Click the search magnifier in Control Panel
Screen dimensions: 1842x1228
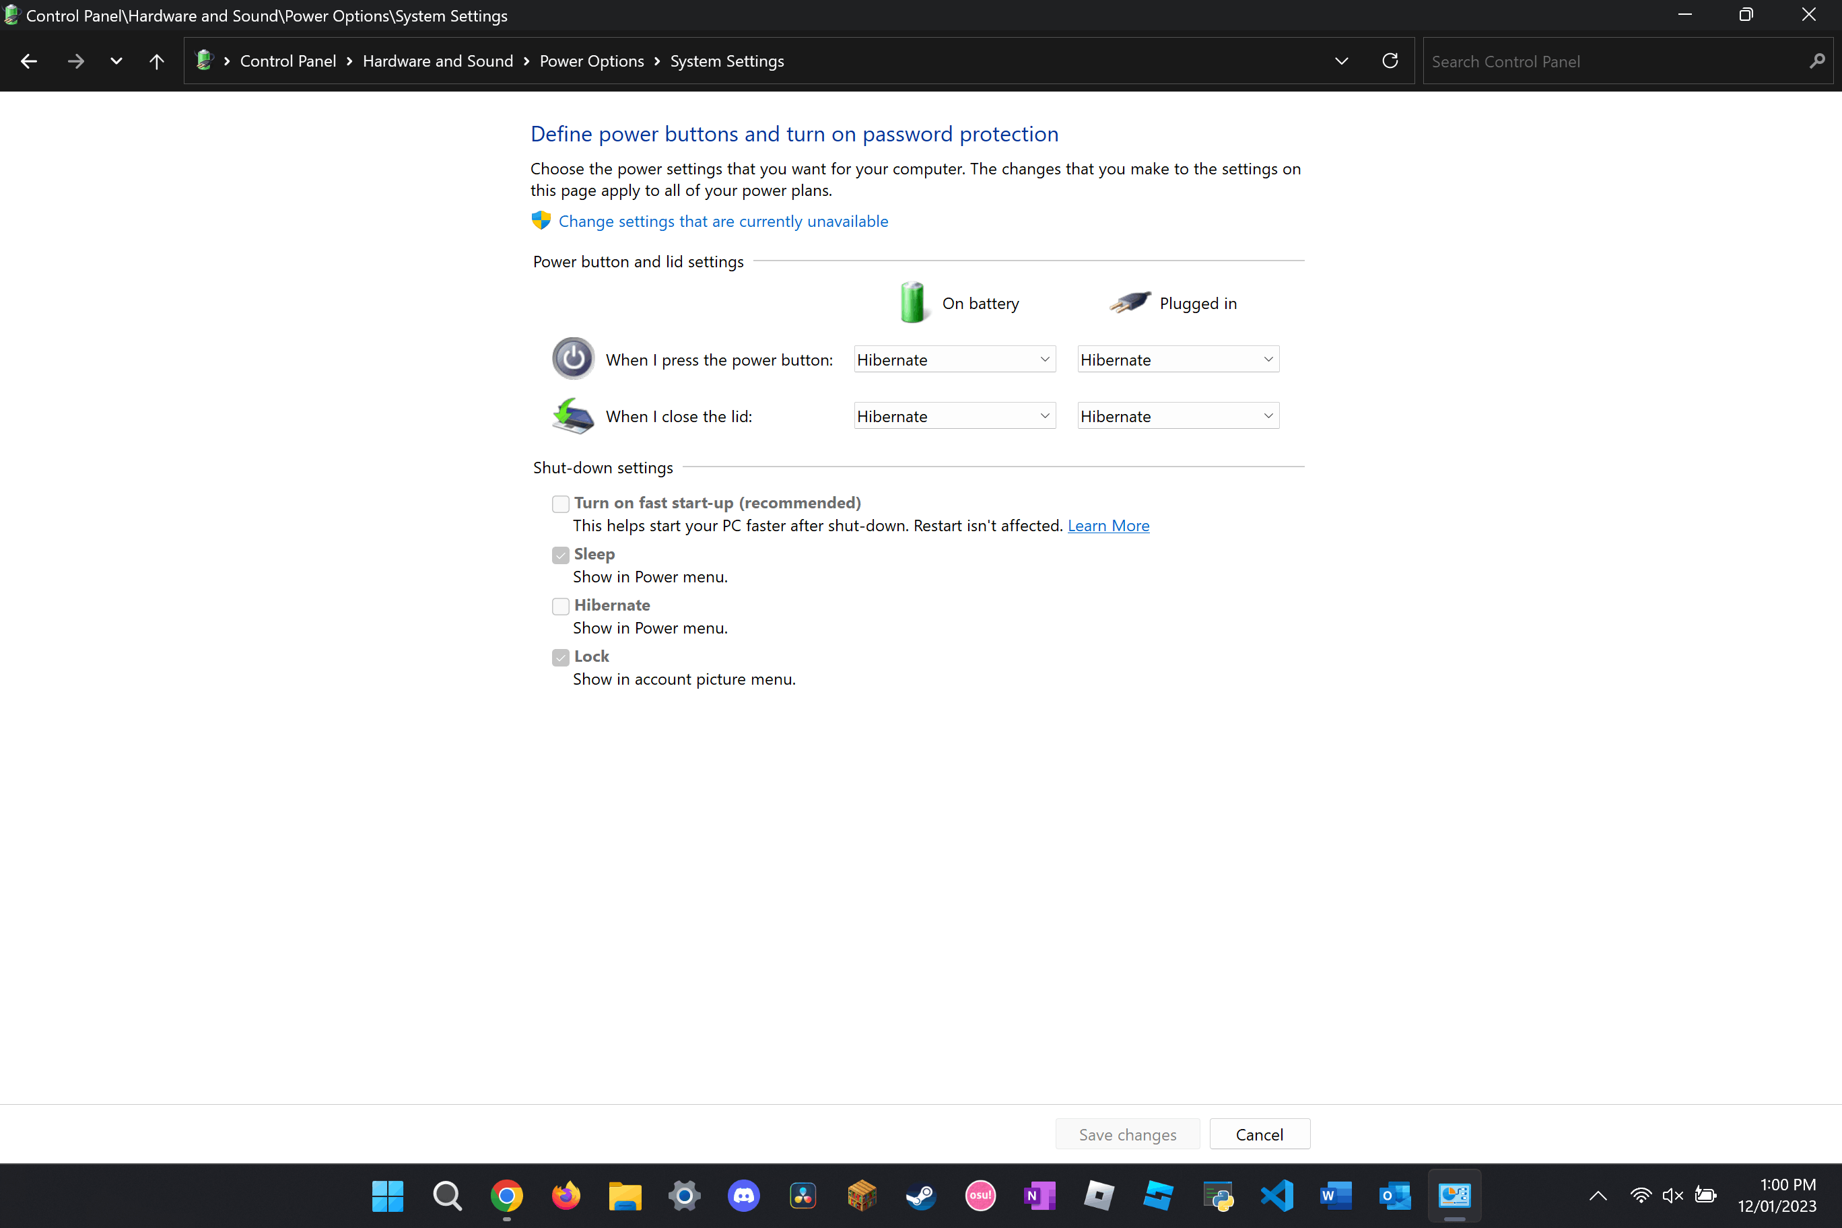pyautogui.click(x=1817, y=61)
